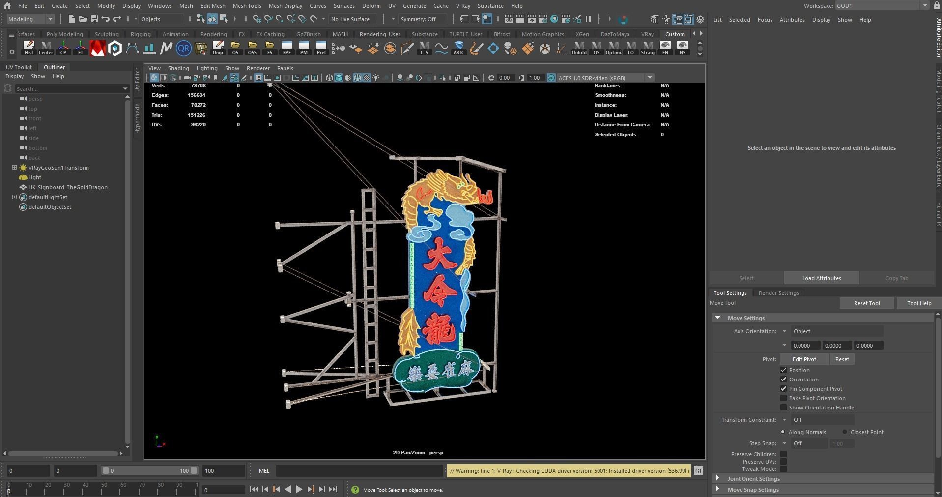Click the QR shelf icon
Image resolution: width=942 pixels, height=497 pixels.
[183, 48]
